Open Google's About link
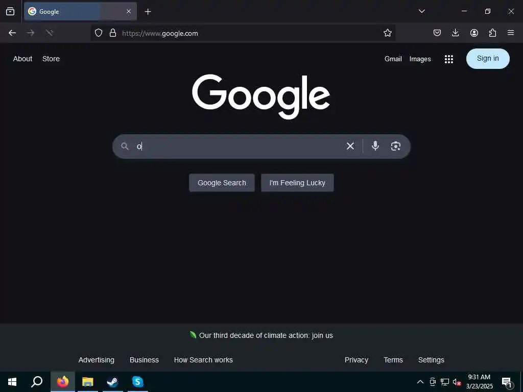The width and height of the screenshot is (523, 392). 22,59
